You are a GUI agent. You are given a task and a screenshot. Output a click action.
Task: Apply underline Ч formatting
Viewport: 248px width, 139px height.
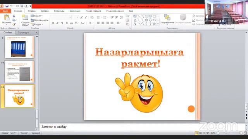[x=62, y=23]
